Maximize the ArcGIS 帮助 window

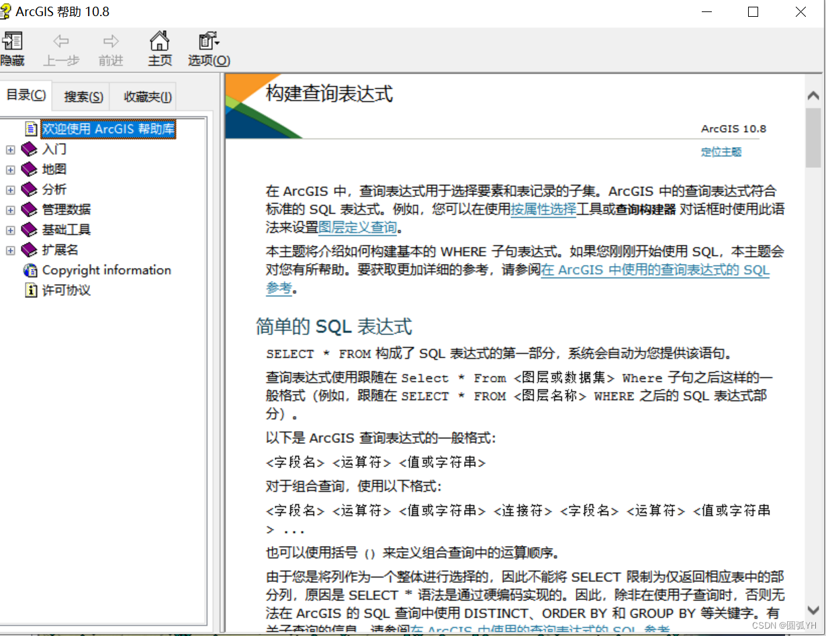click(x=753, y=12)
